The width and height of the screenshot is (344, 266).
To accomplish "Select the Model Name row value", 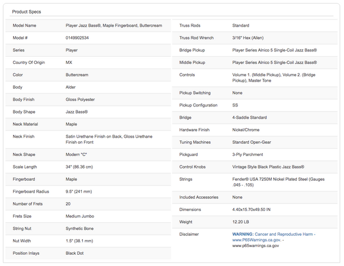I will coord(114,25).
